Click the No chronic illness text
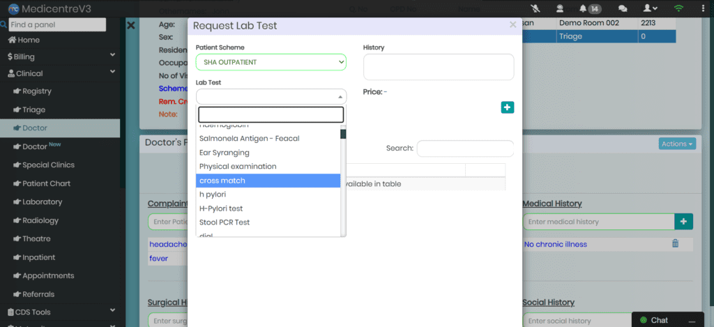This screenshot has height=327, width=714. point(556,245)
